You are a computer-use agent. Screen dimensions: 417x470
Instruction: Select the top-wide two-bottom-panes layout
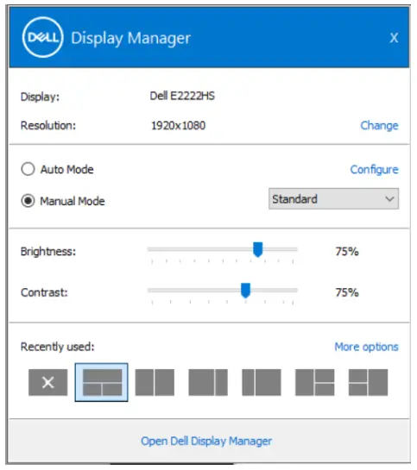[x=102, y=383]
